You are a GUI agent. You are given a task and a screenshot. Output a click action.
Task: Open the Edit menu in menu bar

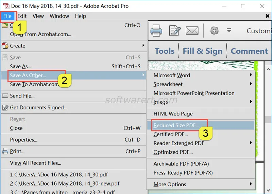tap(22, 16)
